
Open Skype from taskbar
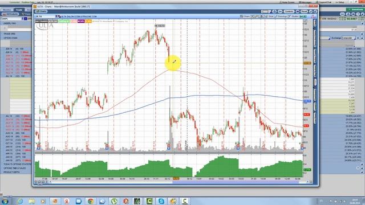point(161,201)
